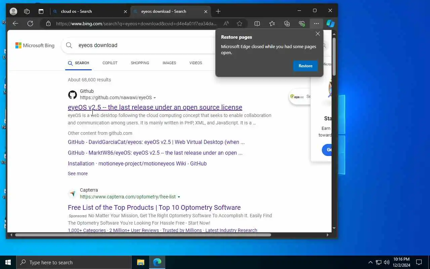The image size is (430, 269).
Task: Open the notification center icon
Action: (x=419, y=262)
